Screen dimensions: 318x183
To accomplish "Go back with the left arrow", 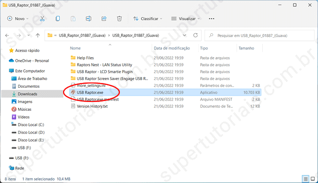I will [7, 36].
